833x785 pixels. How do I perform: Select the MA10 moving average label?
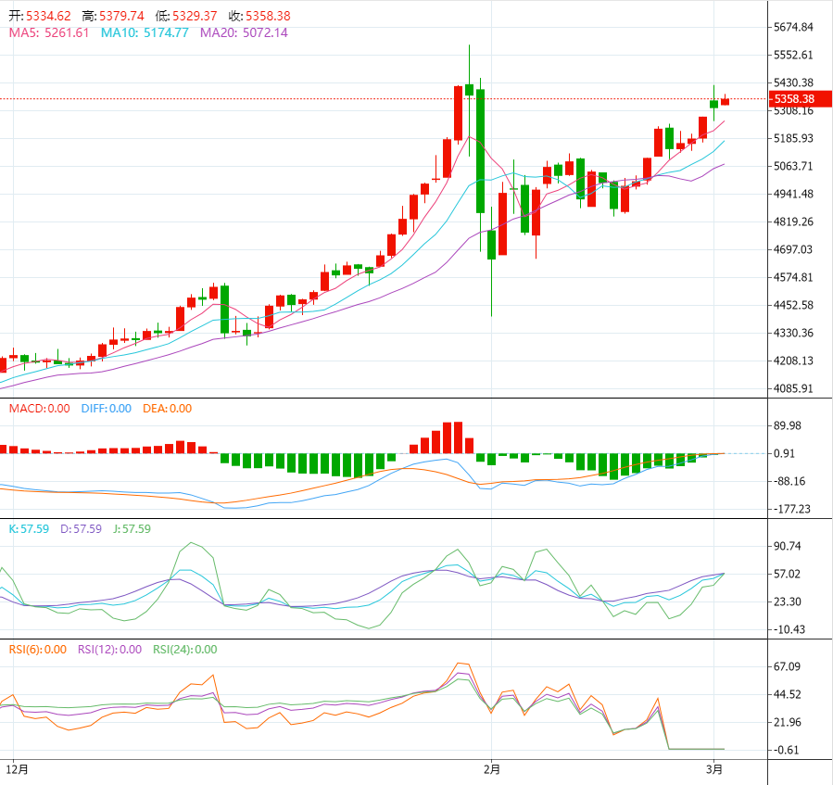point(144,32)
